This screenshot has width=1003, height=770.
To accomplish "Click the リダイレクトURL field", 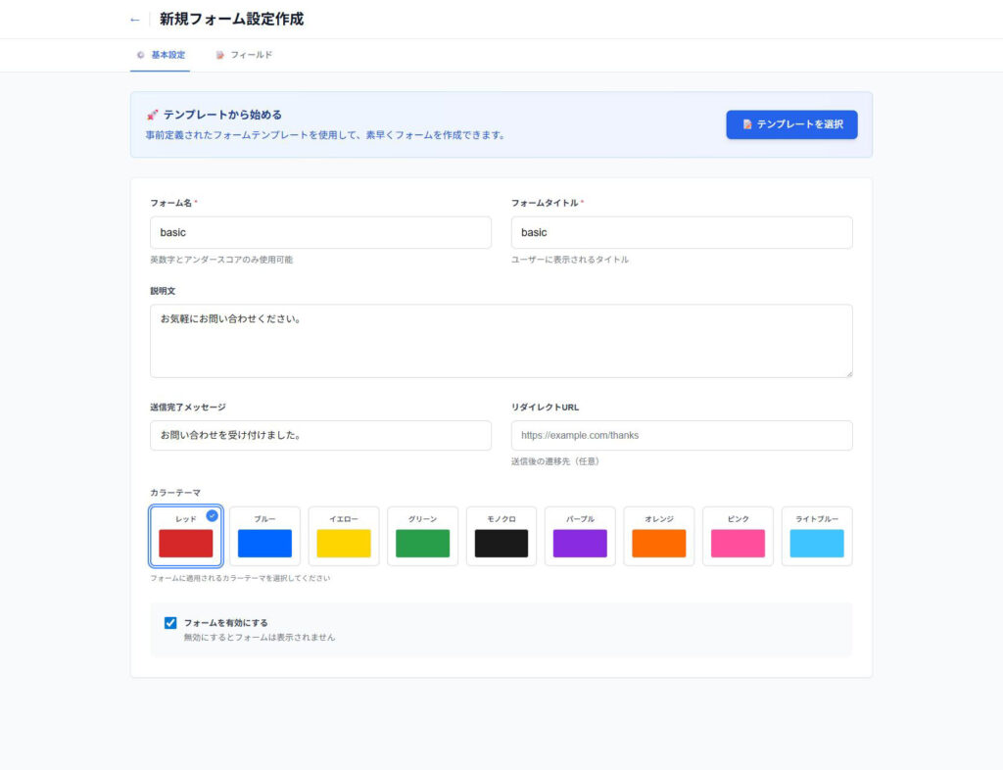I will coord(681,435).
